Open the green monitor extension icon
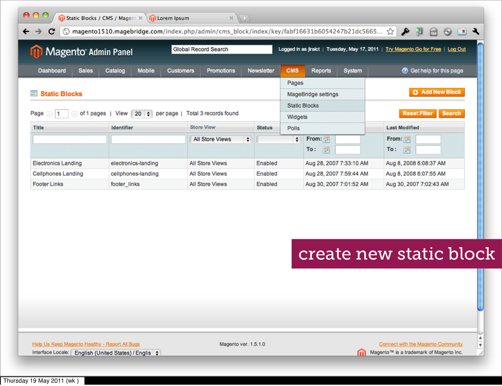 [419, 31]
